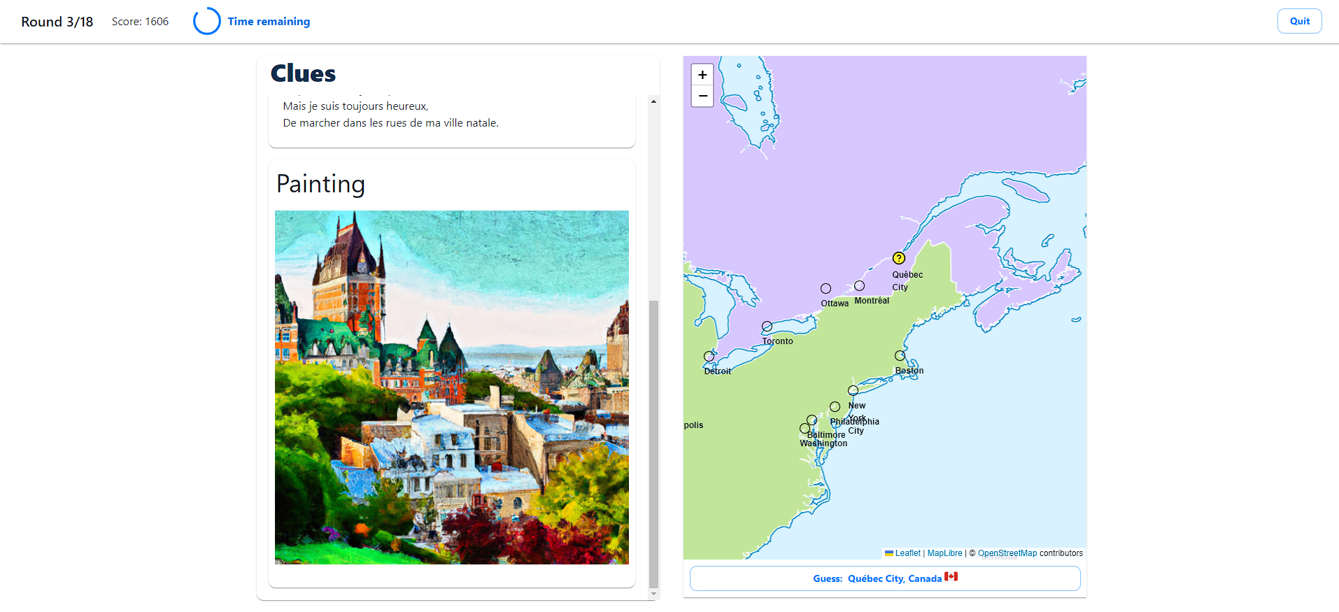This screenshot has width=1339, height=612.
Task: Click the Canadian flag in the guess
Action: tap(951, 577)
